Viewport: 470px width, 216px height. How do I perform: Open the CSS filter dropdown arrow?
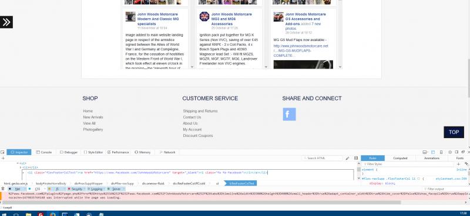click(45, 189)
